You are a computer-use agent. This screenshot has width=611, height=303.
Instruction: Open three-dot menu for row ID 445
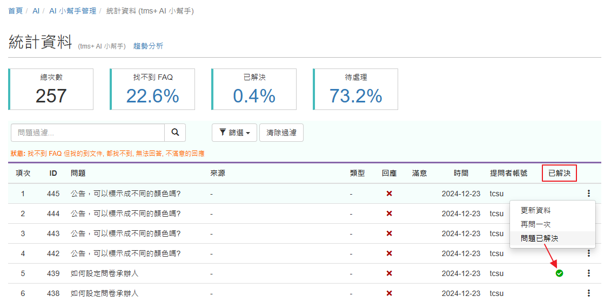tap(588, 194)
